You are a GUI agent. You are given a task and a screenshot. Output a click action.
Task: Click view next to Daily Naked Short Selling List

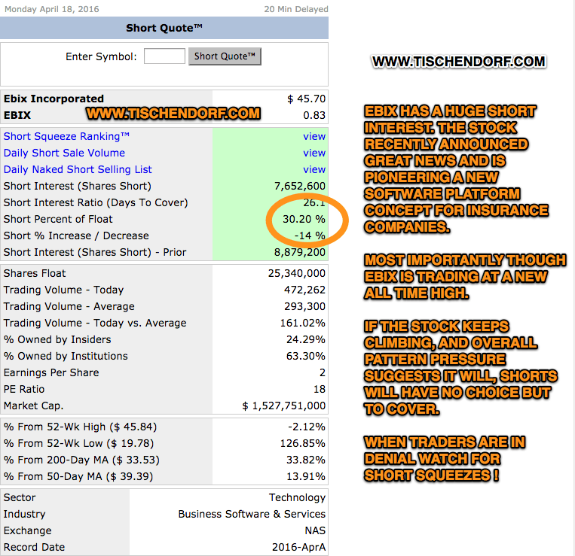coord(314,169)
